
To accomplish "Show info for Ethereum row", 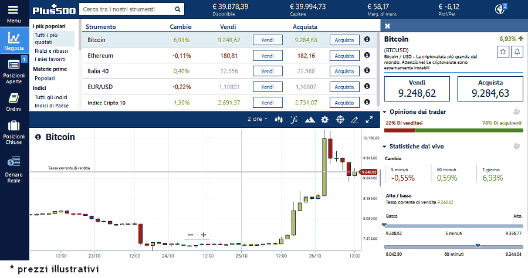I will coord(367,56).
